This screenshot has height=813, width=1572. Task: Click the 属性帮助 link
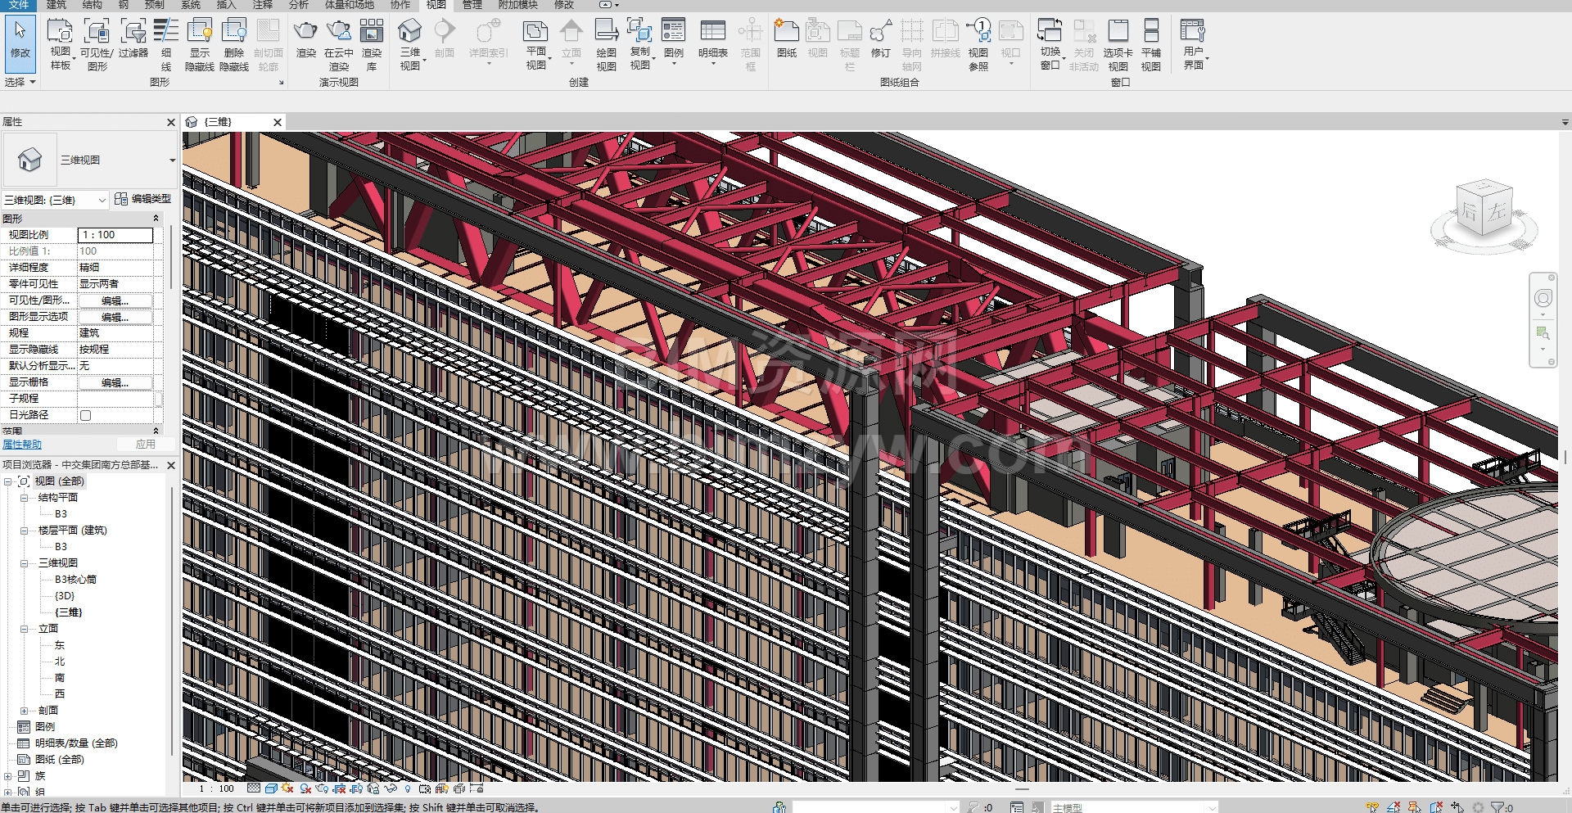(x=22, y=445)
